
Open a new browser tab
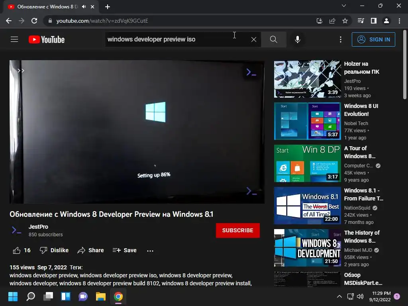(x=108, y=7)
